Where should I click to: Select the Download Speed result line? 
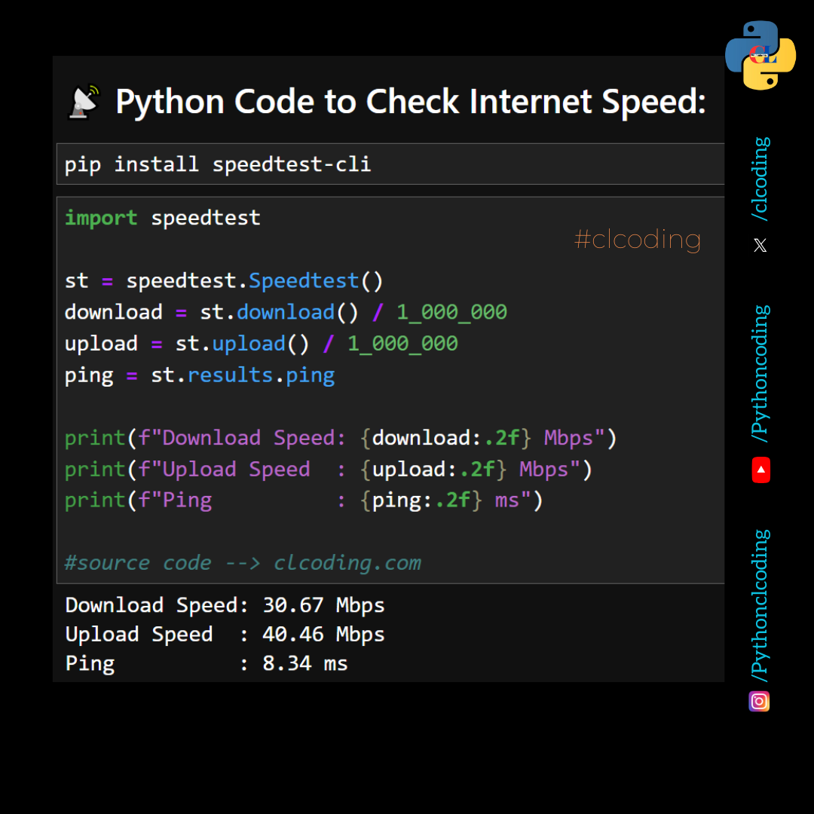pos(225,604)
